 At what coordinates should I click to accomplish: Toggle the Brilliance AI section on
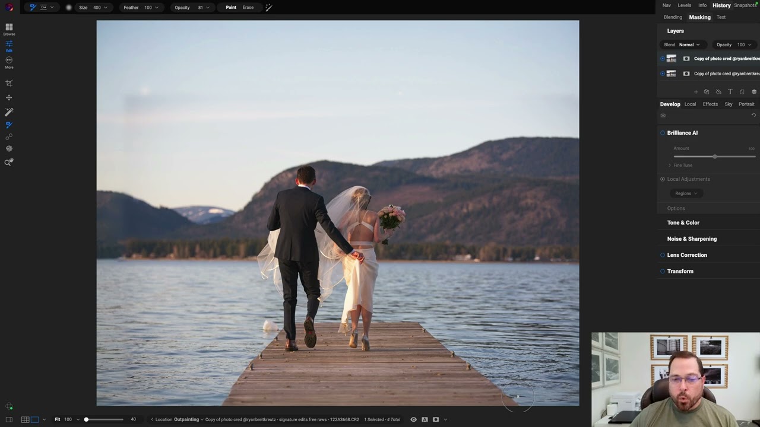point(663,133)
